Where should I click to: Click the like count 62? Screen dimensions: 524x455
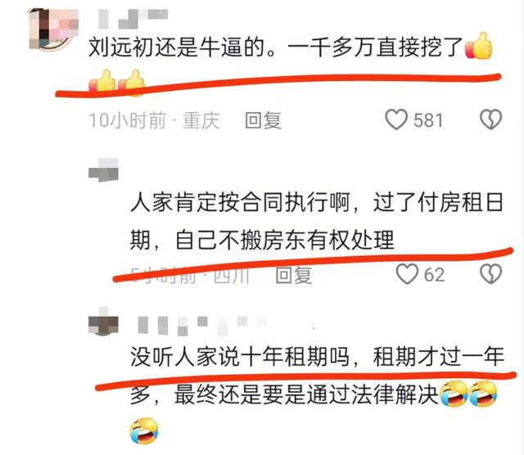tap(435, 275)
